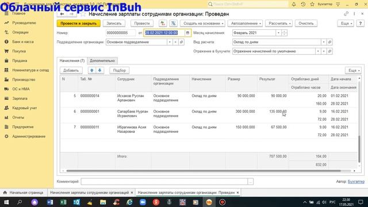Switch to Начальная страница tab

click(24, 193)
